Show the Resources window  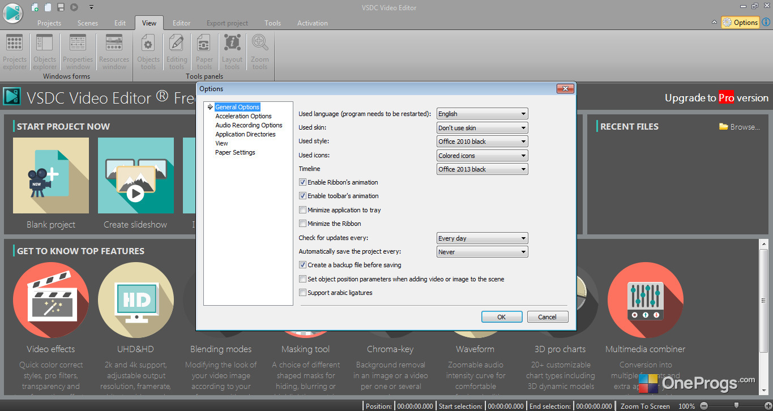click(x=114, y=52)
